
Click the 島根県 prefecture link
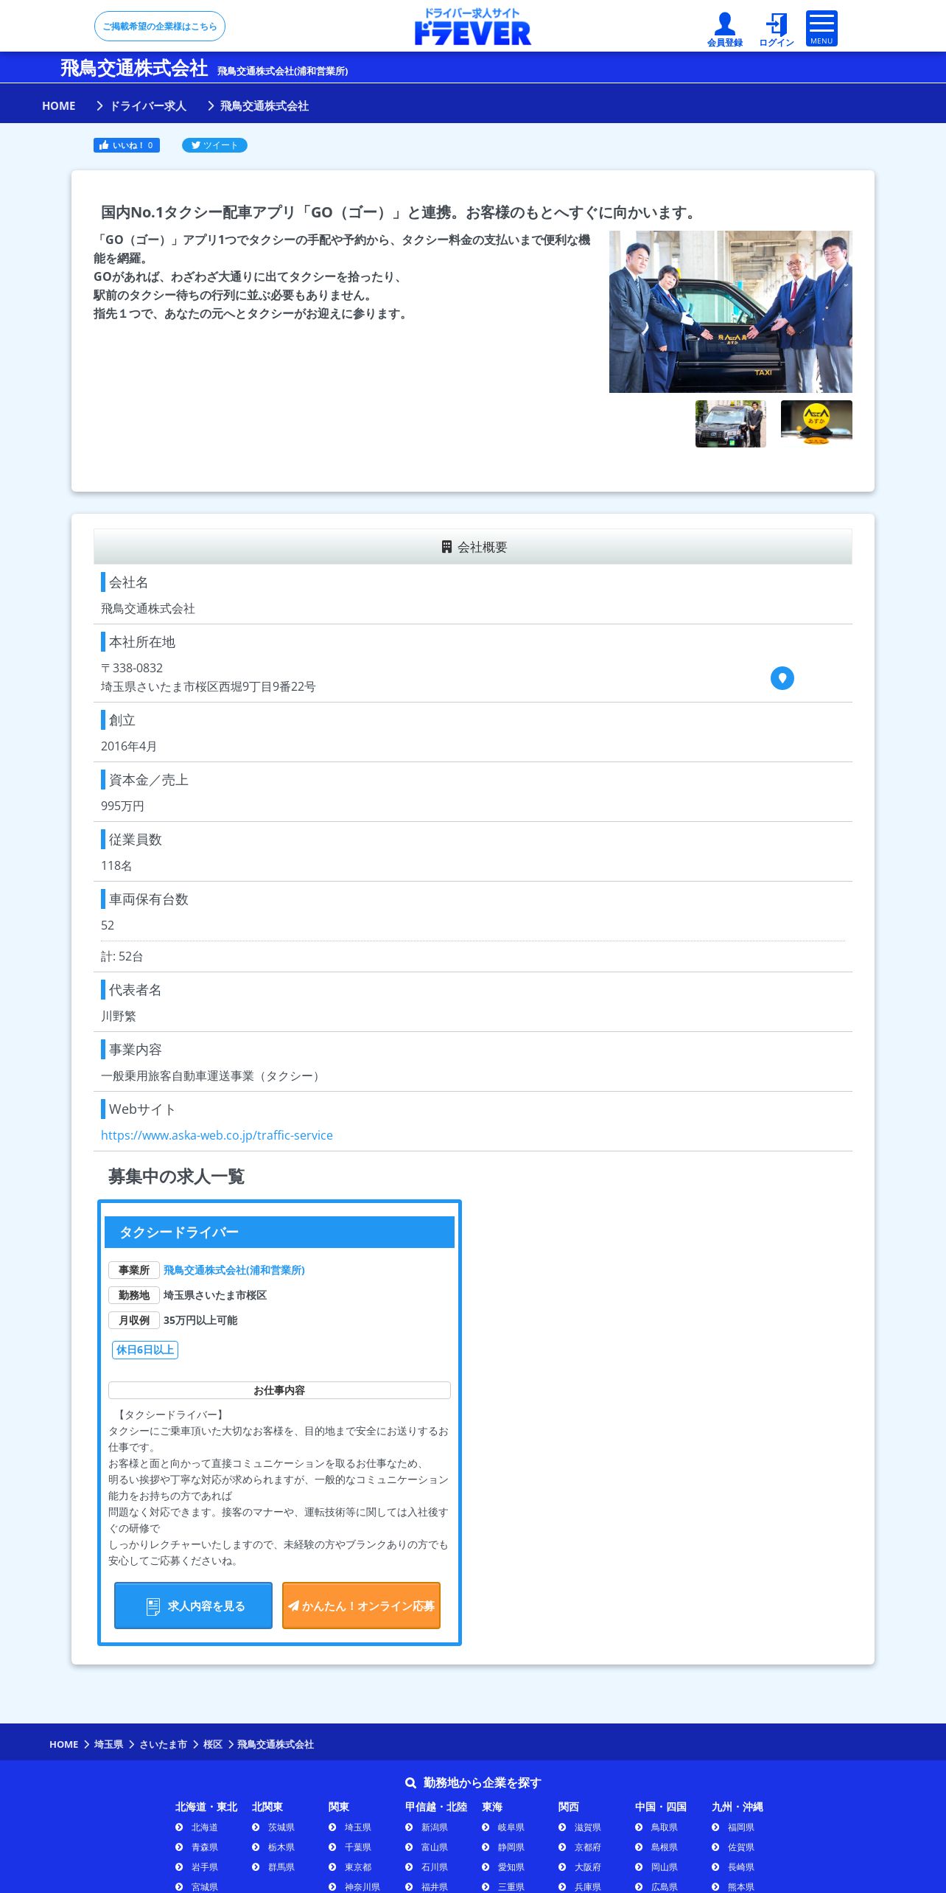pyautogui.click(x=665, y=1847)
